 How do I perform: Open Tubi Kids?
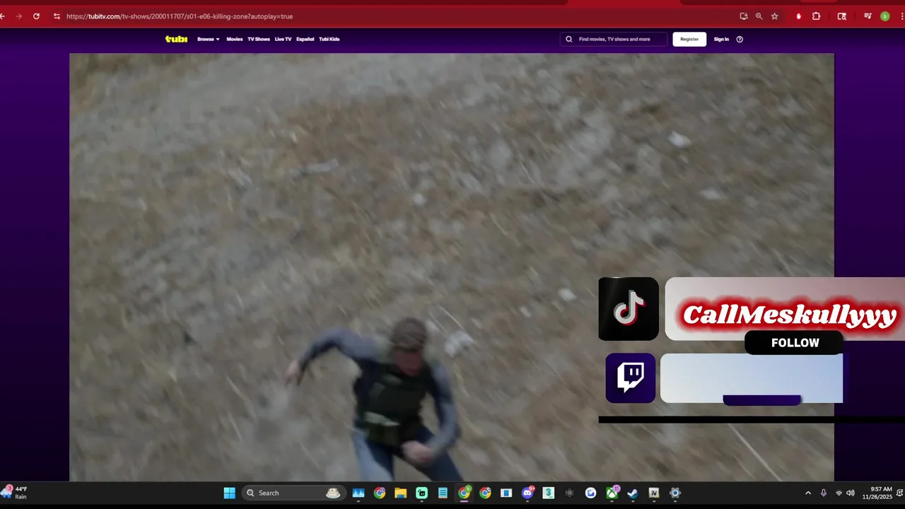pyautogui.click(x=329, y=39)
